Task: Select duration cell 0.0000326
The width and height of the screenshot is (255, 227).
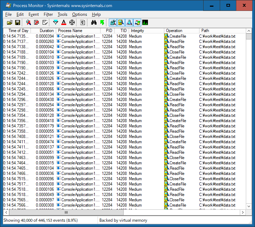Action: pyautogui.click(x=45, y=78)
